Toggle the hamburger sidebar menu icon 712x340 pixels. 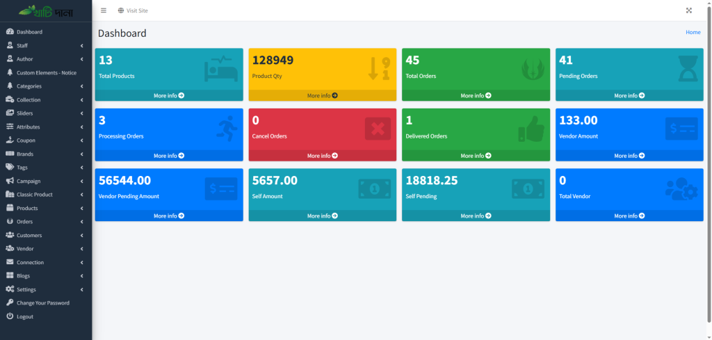pyautogui.click(x=104, y=10)
